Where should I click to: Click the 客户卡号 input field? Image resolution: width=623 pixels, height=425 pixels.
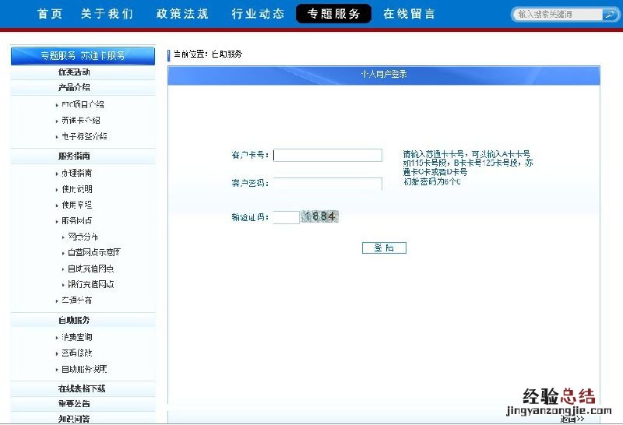point(328,155)
